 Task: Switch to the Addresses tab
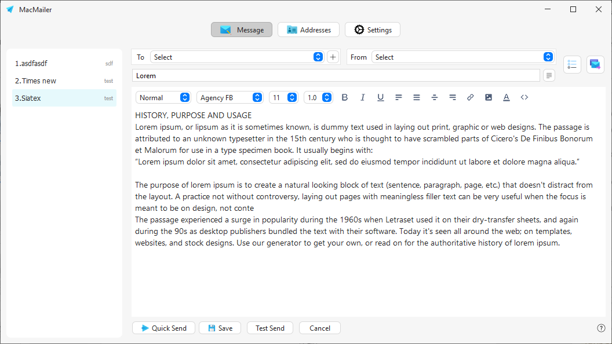[x=308, y=30]
